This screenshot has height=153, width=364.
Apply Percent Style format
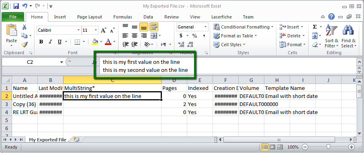[194, 36]
